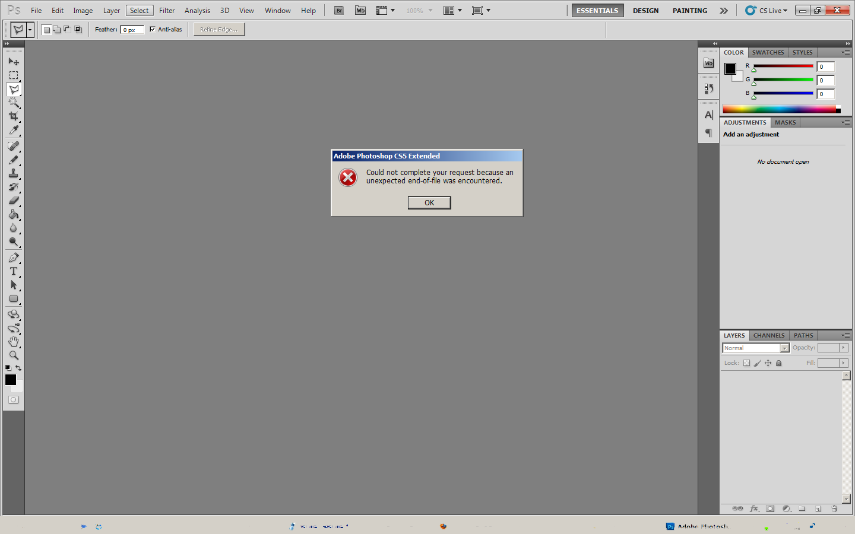The image size is (855, 534).
Task: Select the Rectangle shape tool
Action: pyautogui.click(x=14, y=298)
